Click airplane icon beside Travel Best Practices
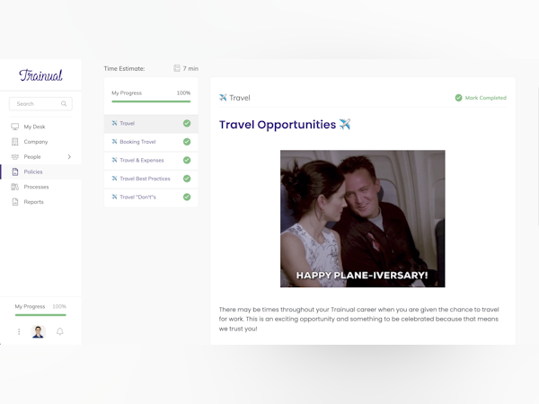This screenshot has width=539, height=404. pyautogui.click(x=114, y=179)
